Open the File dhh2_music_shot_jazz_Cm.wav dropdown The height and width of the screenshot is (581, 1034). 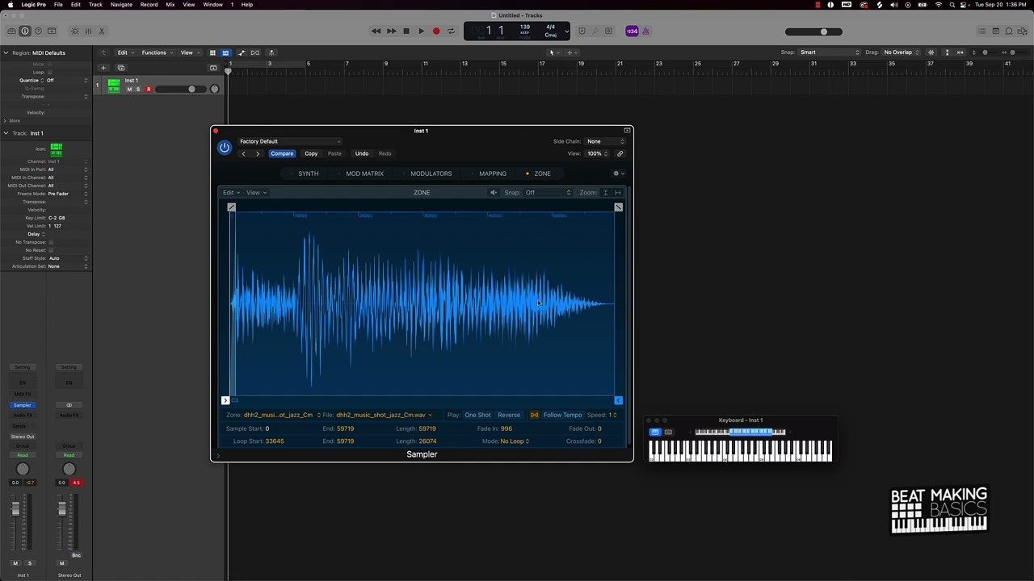click(x=384, y=416)
